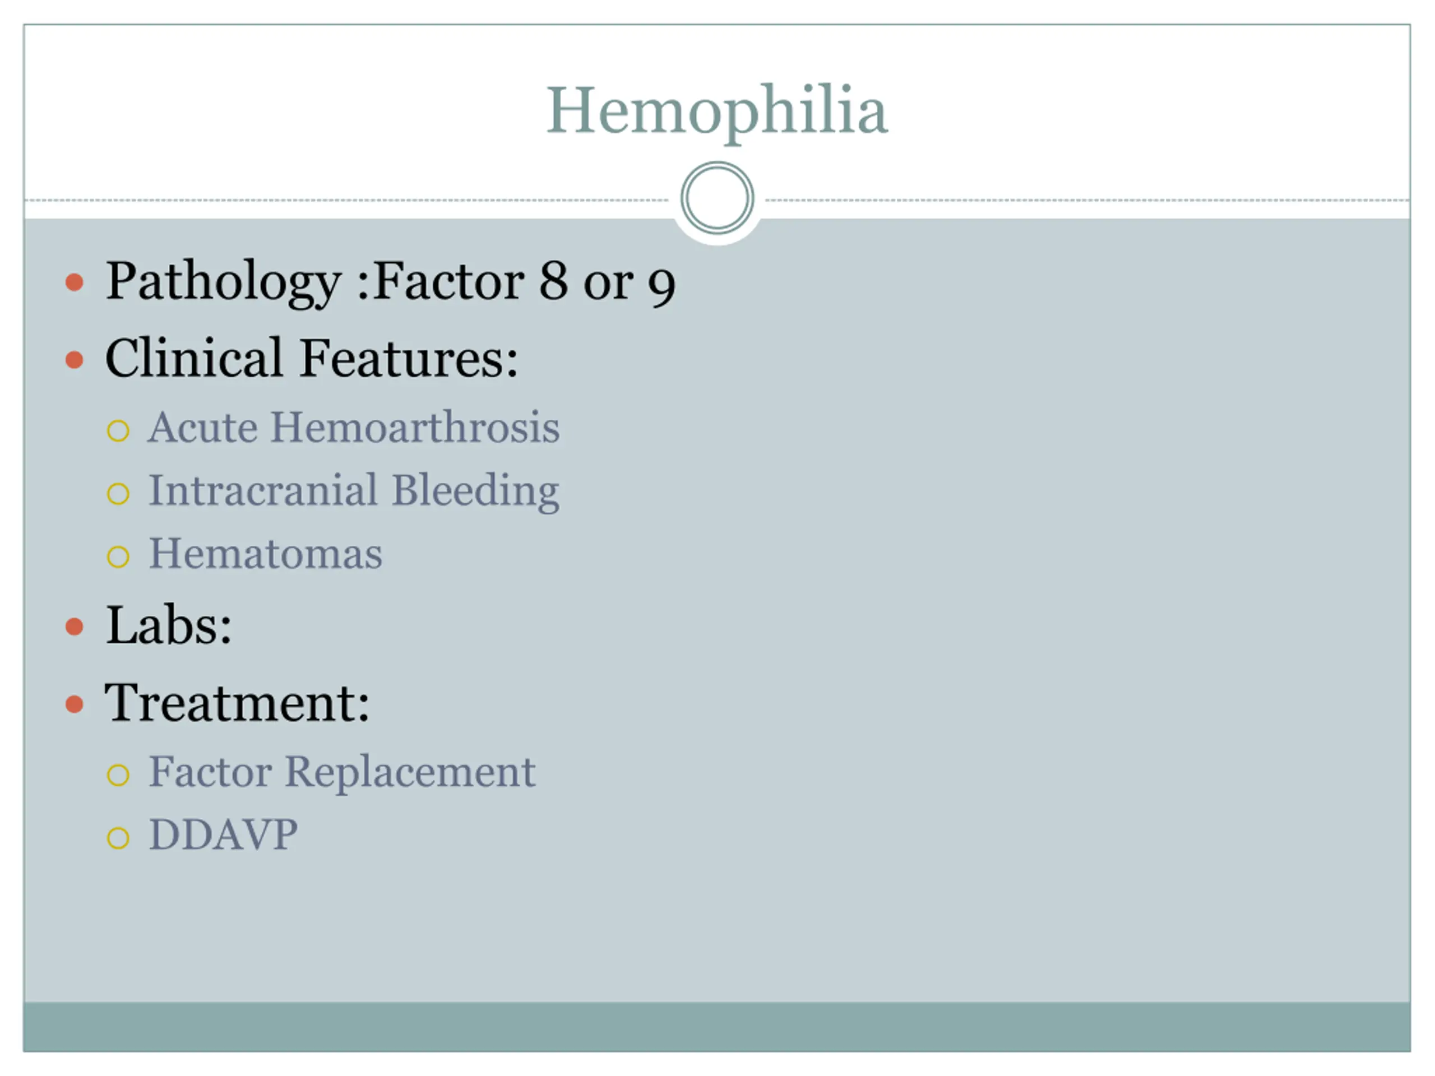The height and width of the screenshot is (1076, 1435).
Task: Click the Hematomas sub-item
Action: 265,554
